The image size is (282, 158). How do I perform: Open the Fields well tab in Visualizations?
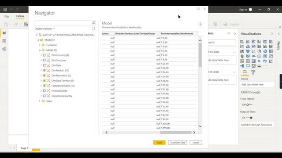tap(245, 72)
